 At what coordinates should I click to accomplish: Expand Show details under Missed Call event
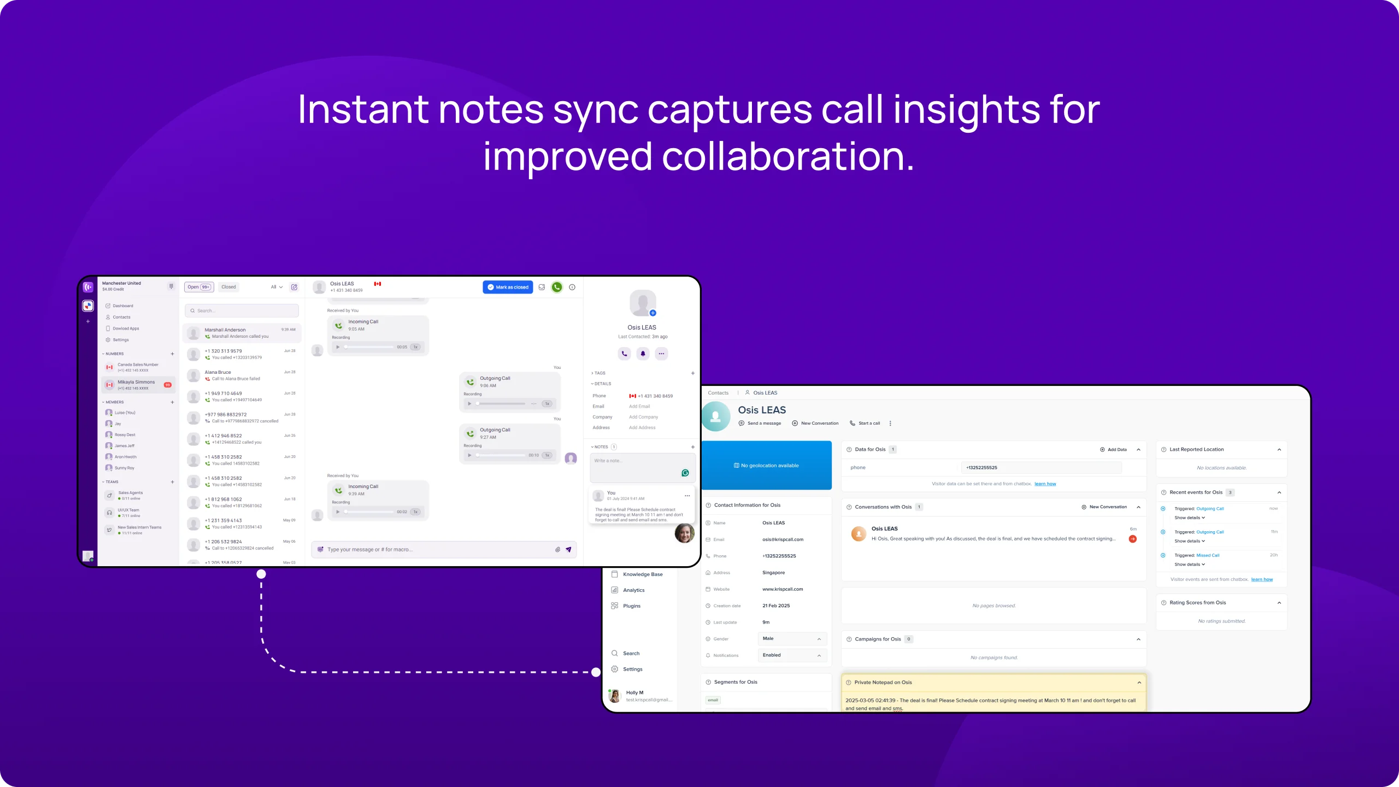(1190, 565)
